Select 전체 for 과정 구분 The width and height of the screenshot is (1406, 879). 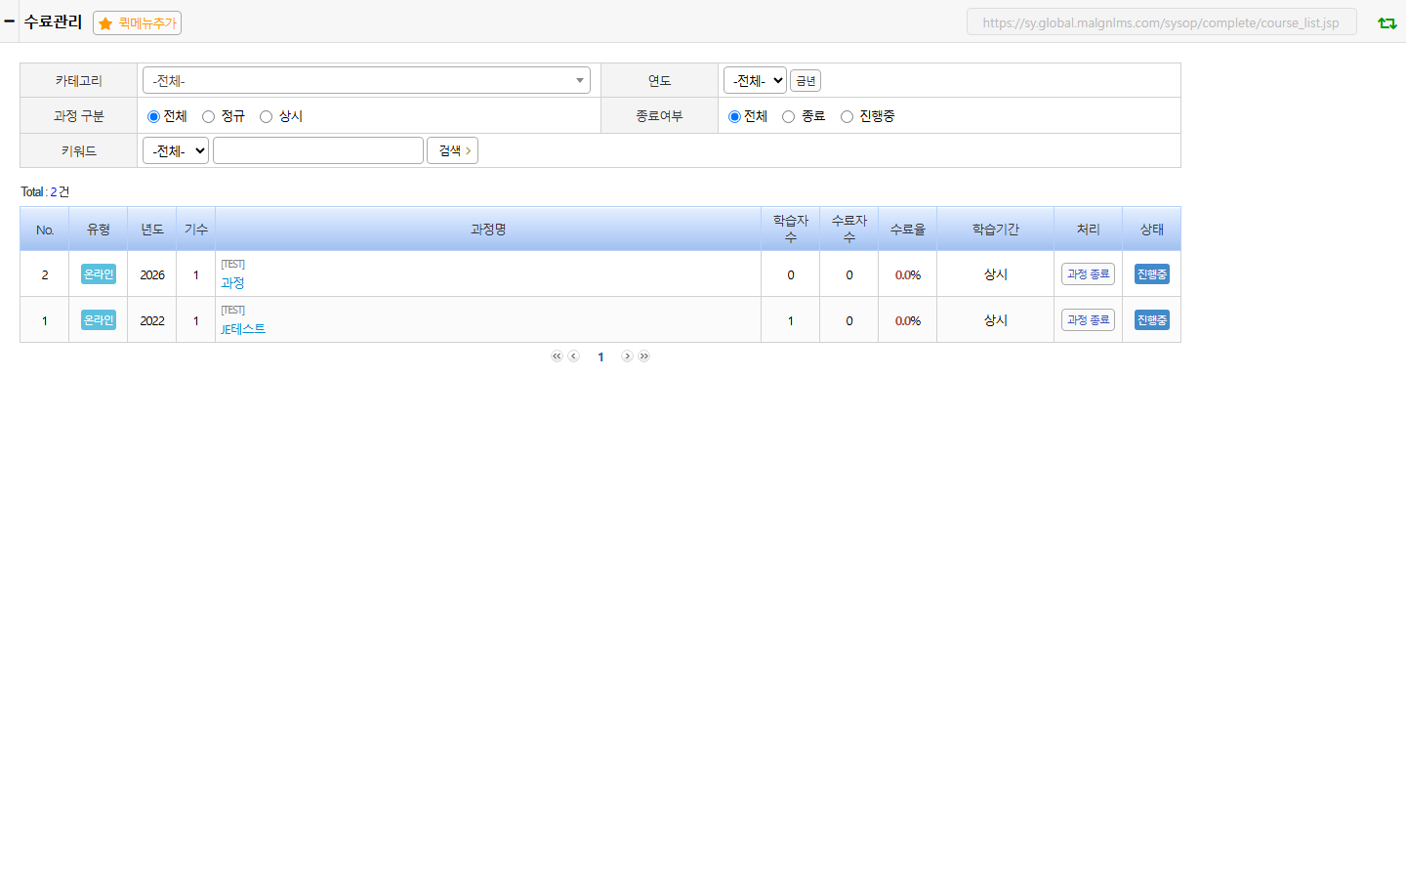pos(153,116)
